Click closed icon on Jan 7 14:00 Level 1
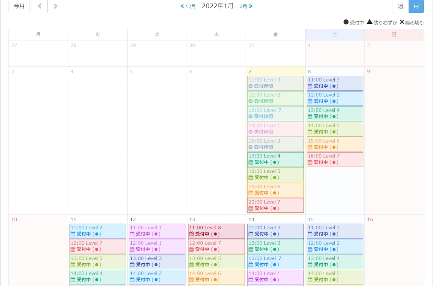The height and width of the screenshot is (286, 433). (x=251, y=132)
